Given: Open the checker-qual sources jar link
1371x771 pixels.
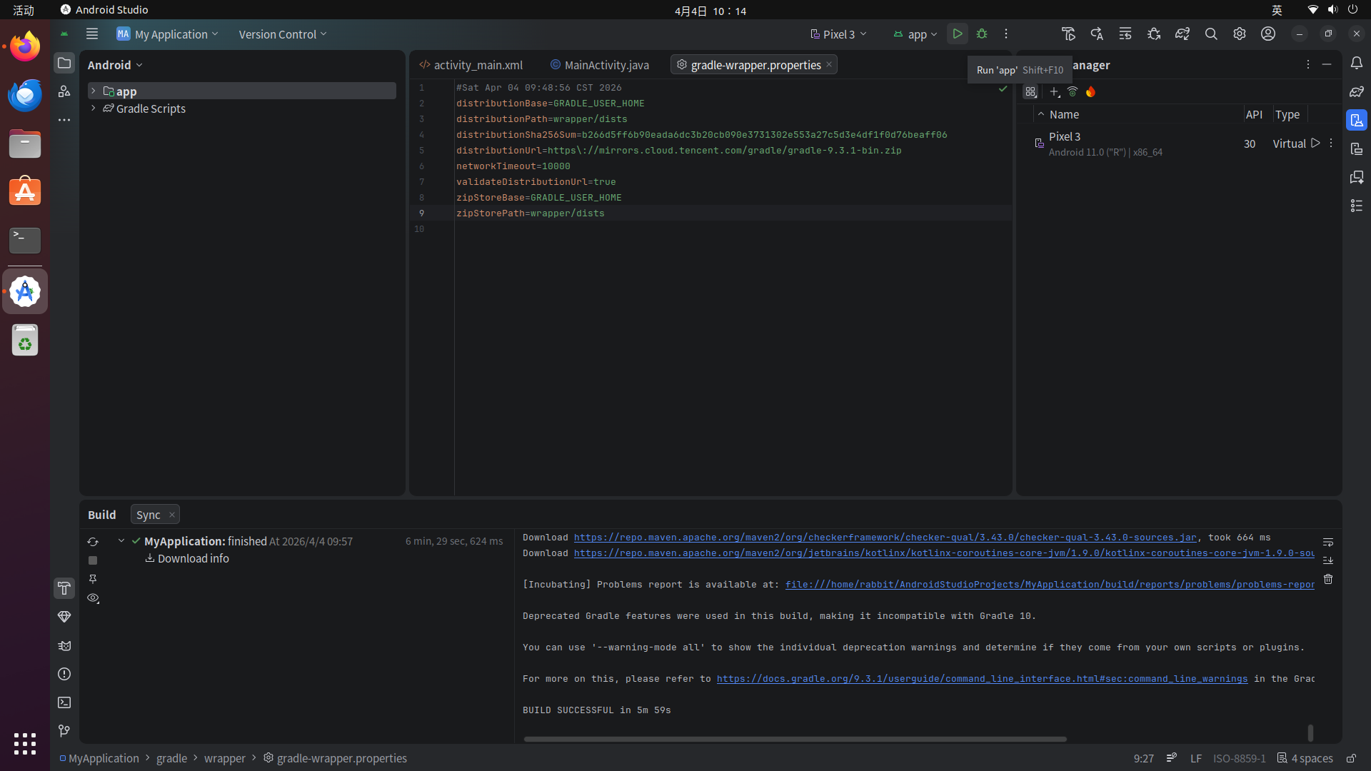Looking at the screenshot, I should click(885, 538).
